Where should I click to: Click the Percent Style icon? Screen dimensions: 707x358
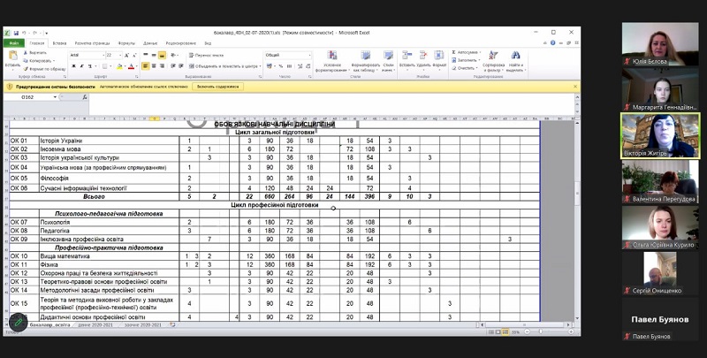pyautogui.click(x=280, y=66)
